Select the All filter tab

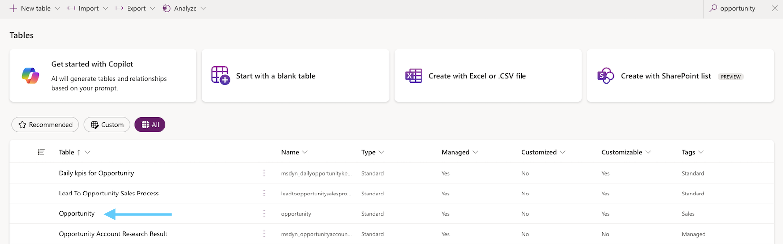point(150,125)
